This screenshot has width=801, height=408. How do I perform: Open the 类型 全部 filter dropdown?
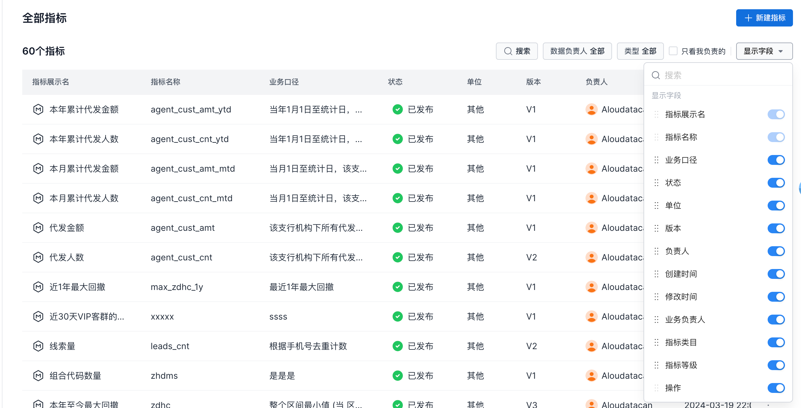click(640, 51)
